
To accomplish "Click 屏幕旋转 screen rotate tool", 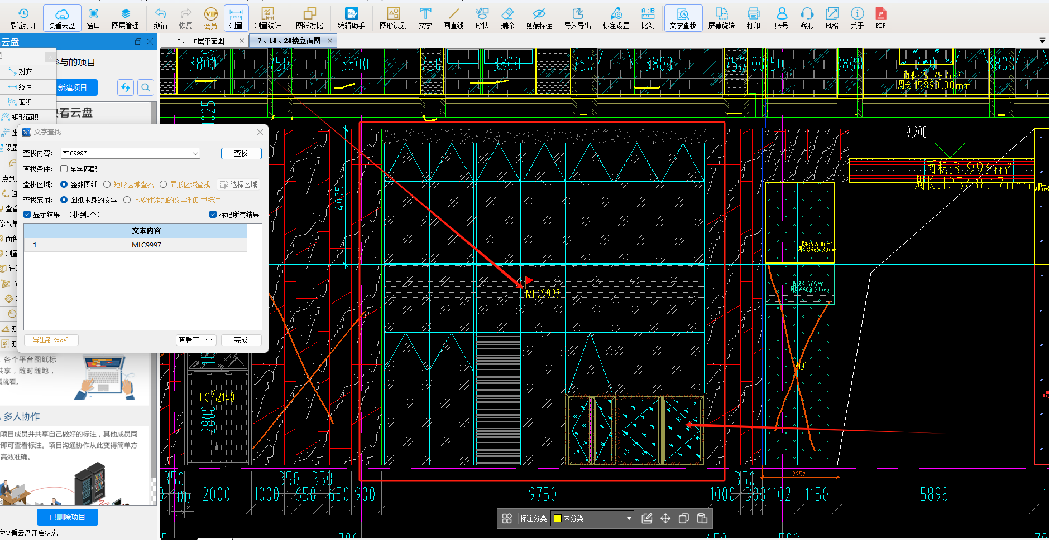I will click(x=722, y=18).
